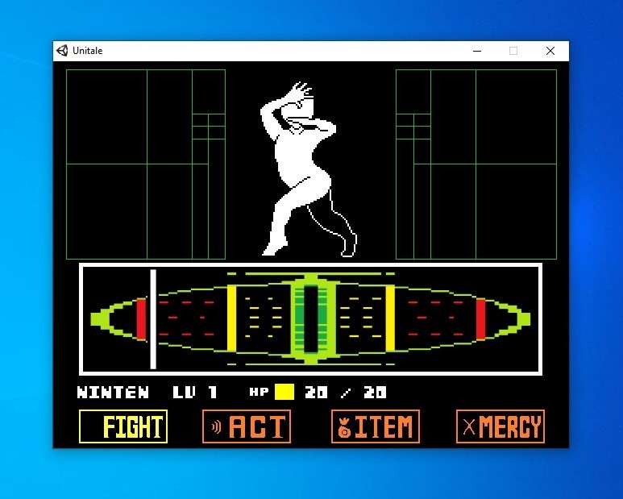Minimize the Unitale window
The width and height of the screenshot is (623, 499).
(477, 51)
